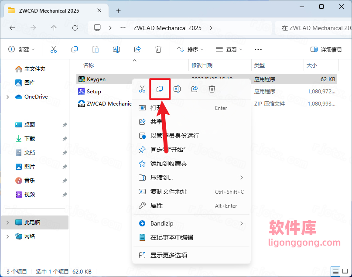The height and width of the screenshot is (277, 352).
Task: Click the toolbar Copy icon
Action: [x=75, y=49]
